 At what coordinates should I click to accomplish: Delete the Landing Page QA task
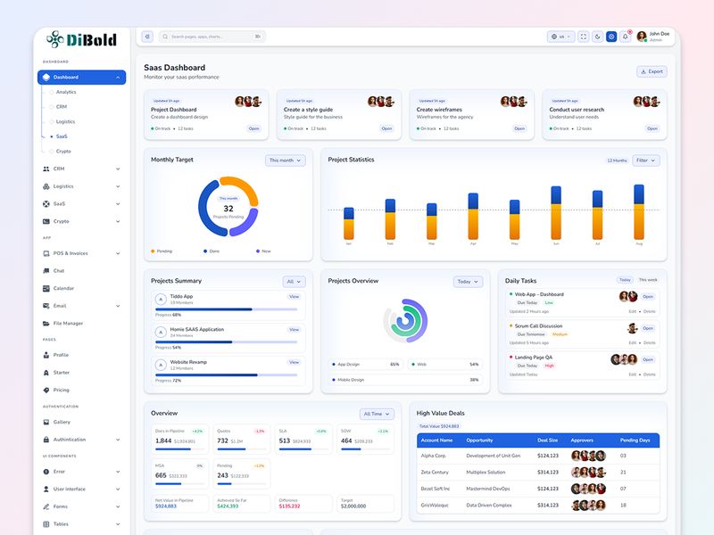(x=650, y=374)
